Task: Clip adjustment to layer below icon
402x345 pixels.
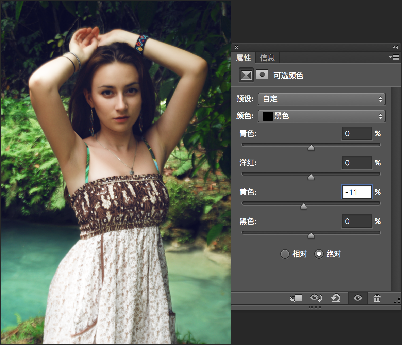Action: 296,298
